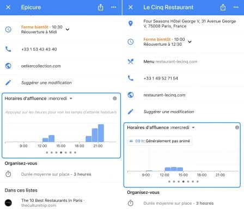Close the Epicure place panel
The width and height of the screenshot is (244, 209).
(8, 7)
